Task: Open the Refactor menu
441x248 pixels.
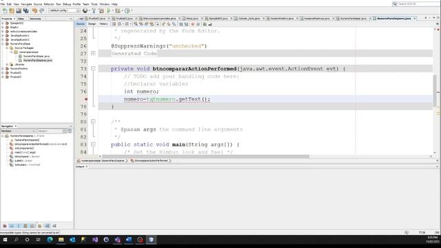Action: pyautogui.click(x=49, y=4)
